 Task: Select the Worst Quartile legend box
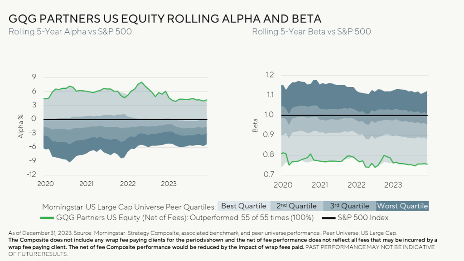[402, 206]
